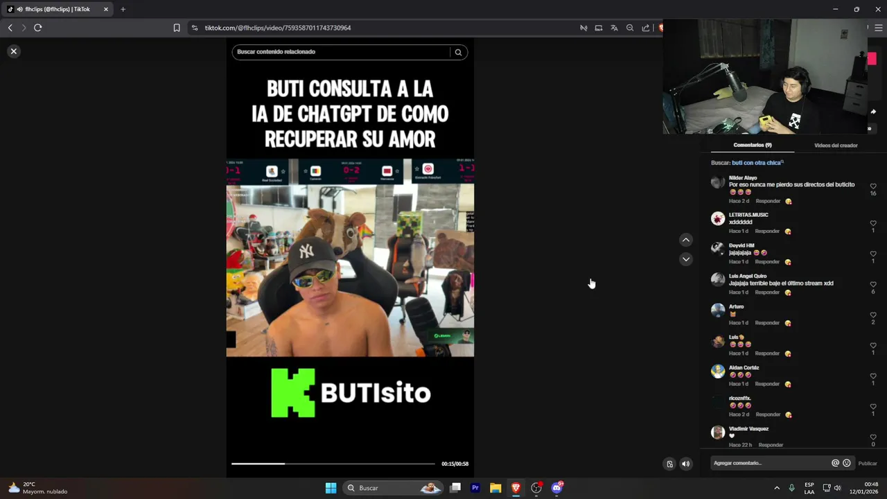Screen dimensions: 887x499
Task: Click Responder under Arturo's comment
Action: tap(767, 323)
